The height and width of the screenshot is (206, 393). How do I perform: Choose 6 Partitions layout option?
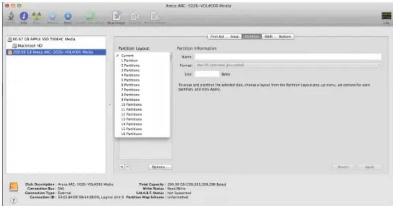pyautogui.click(x=143, y=85)
